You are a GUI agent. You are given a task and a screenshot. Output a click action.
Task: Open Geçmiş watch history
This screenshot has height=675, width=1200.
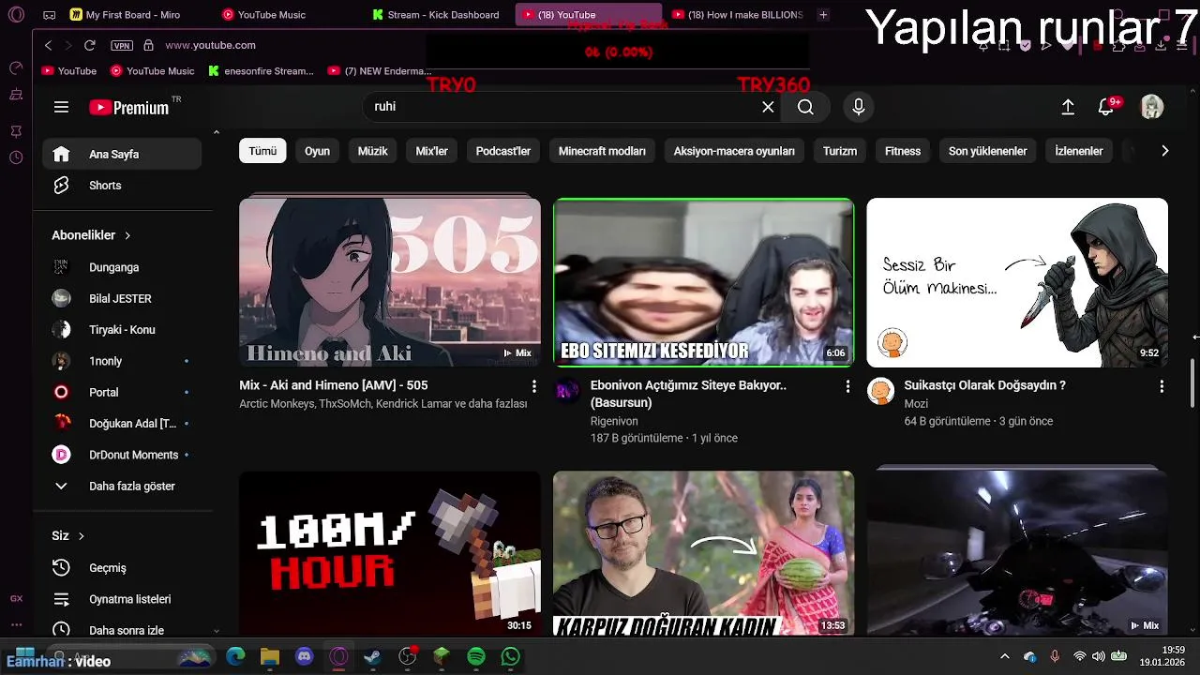(x=122, y=568)
